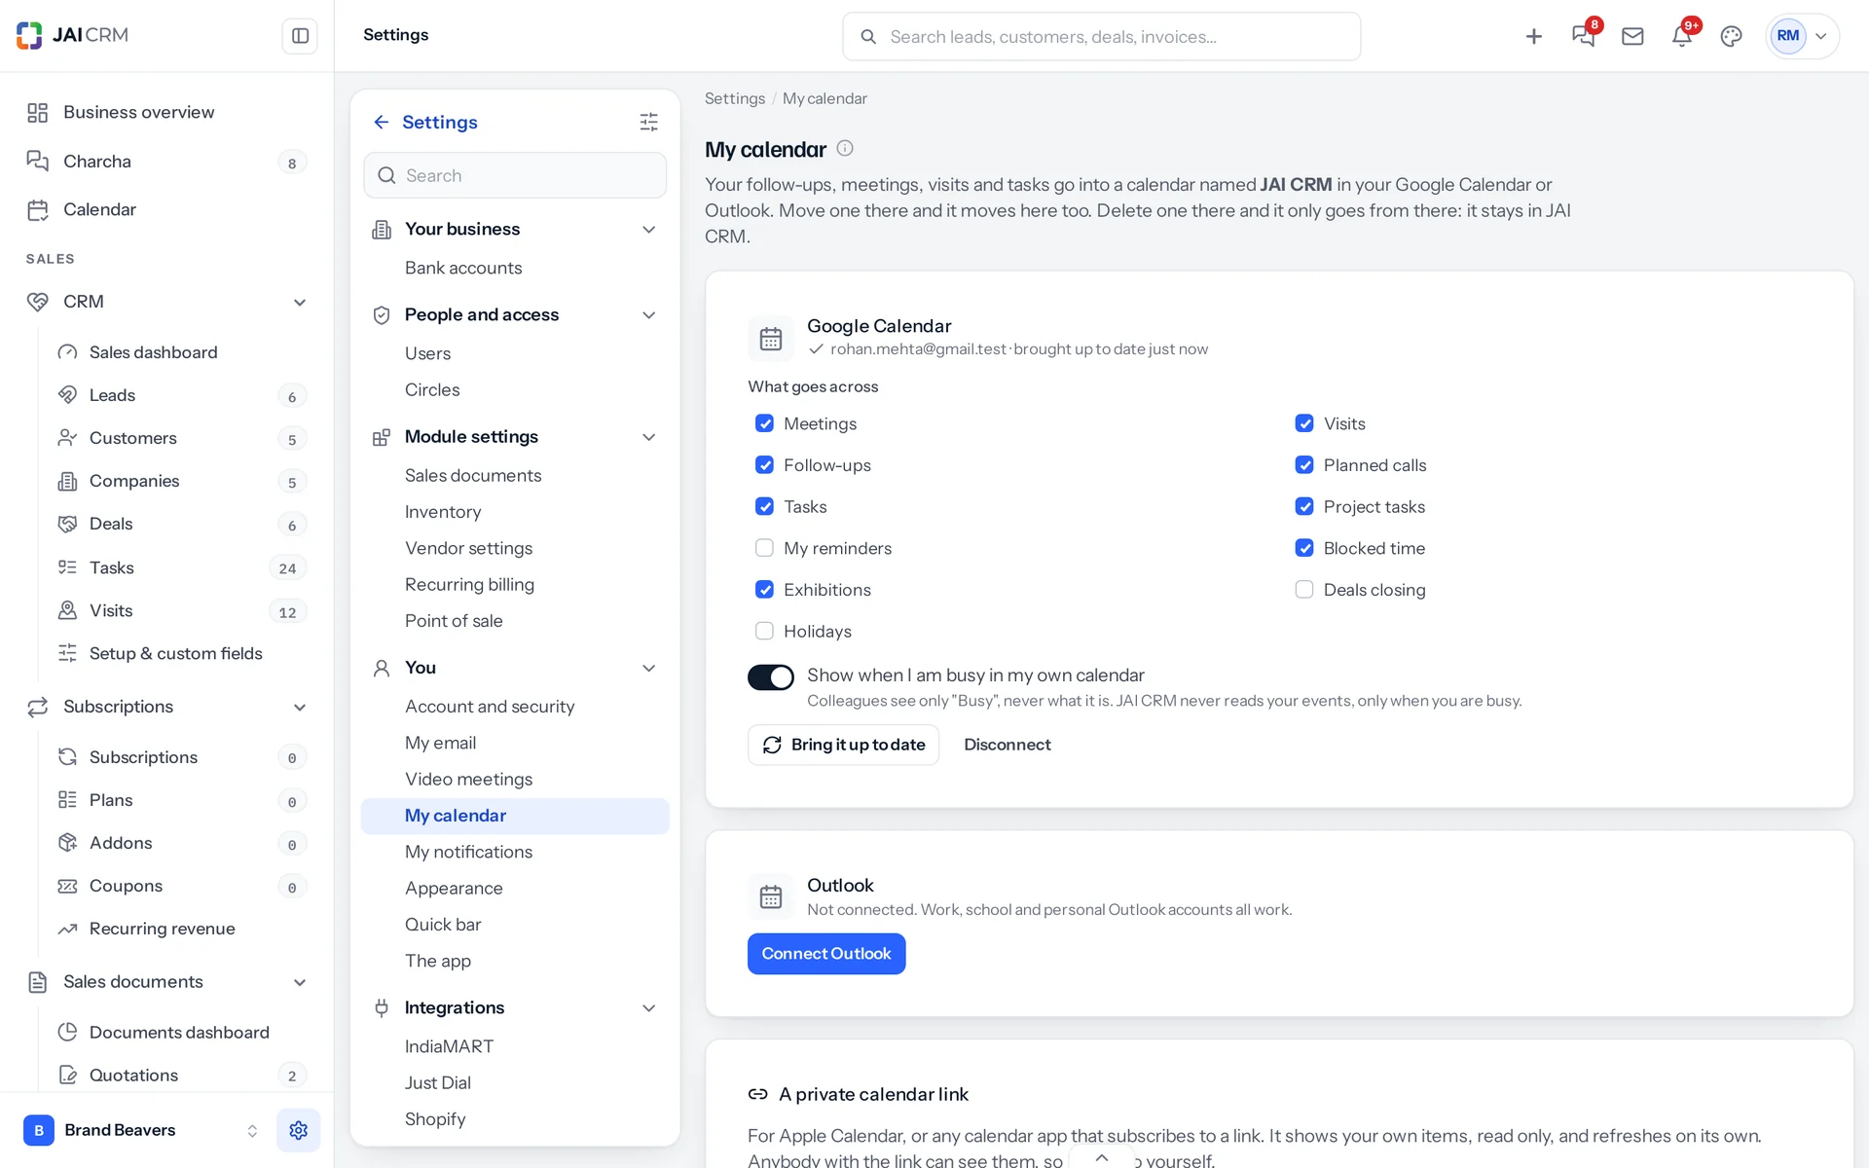Click the settings gear icon at bottom
1869x1168 pixels.
point(298,1130)
